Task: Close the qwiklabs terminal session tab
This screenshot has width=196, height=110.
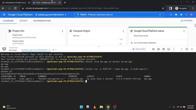Action: point(49,50)
